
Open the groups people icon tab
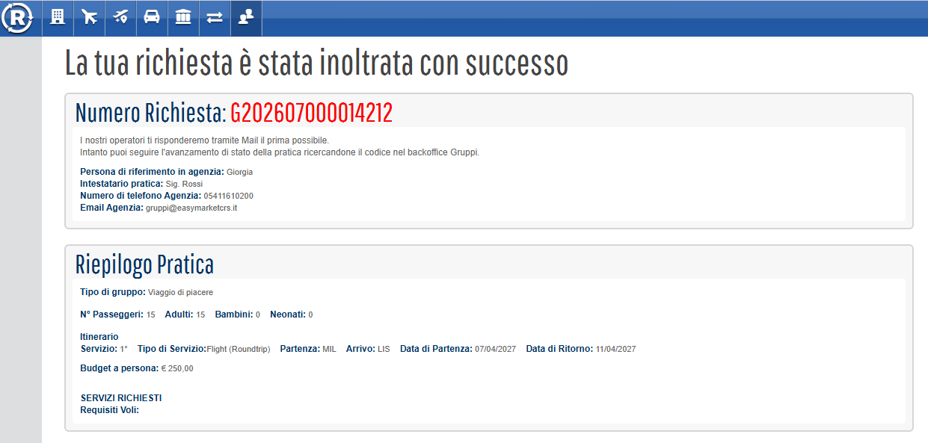pyautogui.click(x=246, y=18)
